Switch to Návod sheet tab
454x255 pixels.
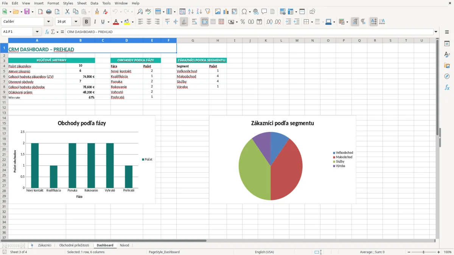coord(124,245)
